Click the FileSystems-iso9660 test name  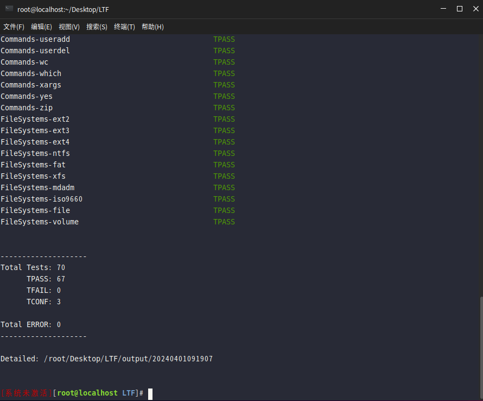42,199
